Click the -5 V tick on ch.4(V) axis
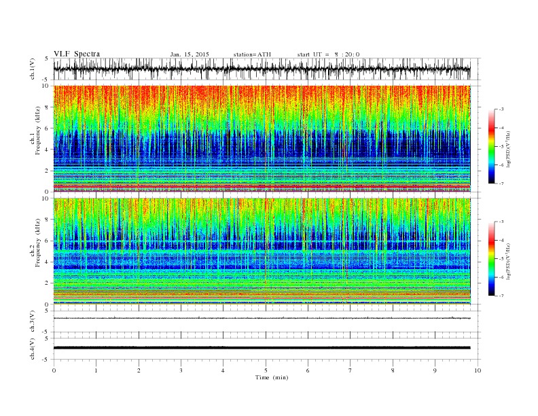Screen dimensions: 538x416 (x=46, y=360)
